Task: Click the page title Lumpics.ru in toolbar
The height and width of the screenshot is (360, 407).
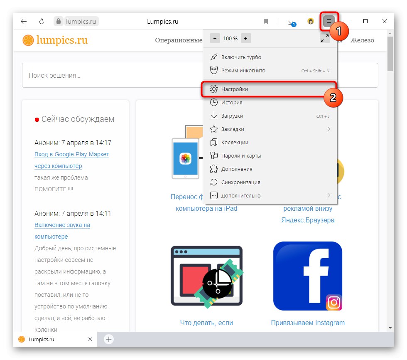Action: tap(163, 22)
